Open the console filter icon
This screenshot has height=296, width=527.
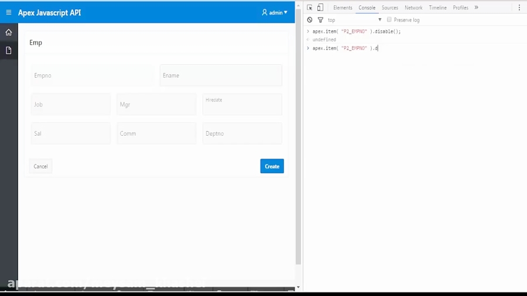(x=320, y=20)
